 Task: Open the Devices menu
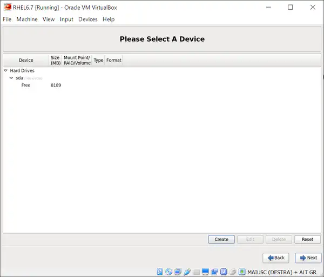click(x=87, y=19)
